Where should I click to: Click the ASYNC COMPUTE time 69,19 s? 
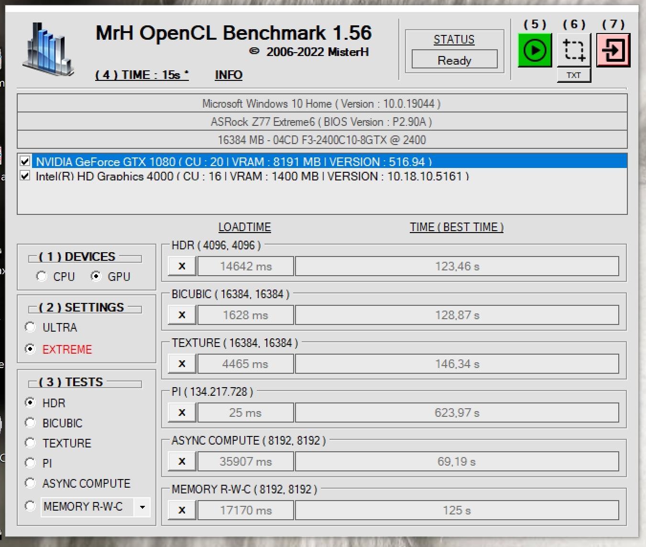click(457, 461)
